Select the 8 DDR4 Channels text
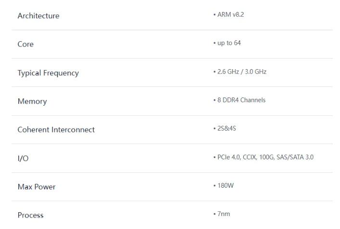 [241, 100]
